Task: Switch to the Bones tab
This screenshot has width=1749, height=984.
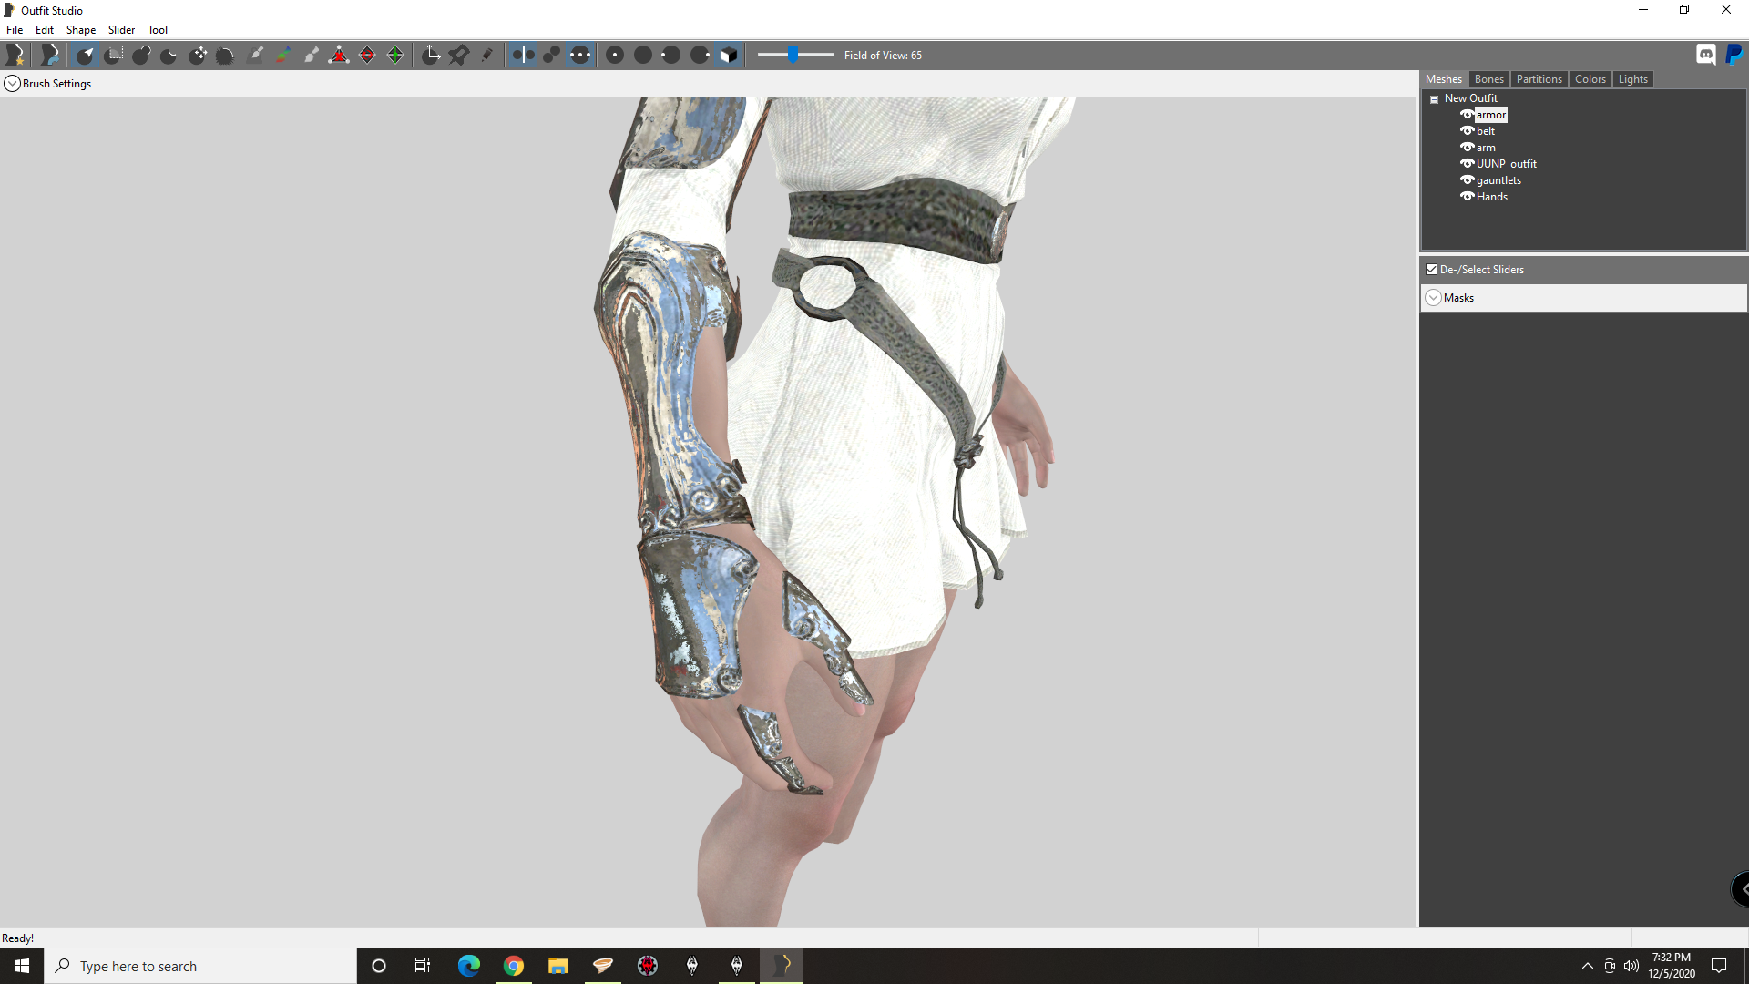Action: (x=1488, y=79)
